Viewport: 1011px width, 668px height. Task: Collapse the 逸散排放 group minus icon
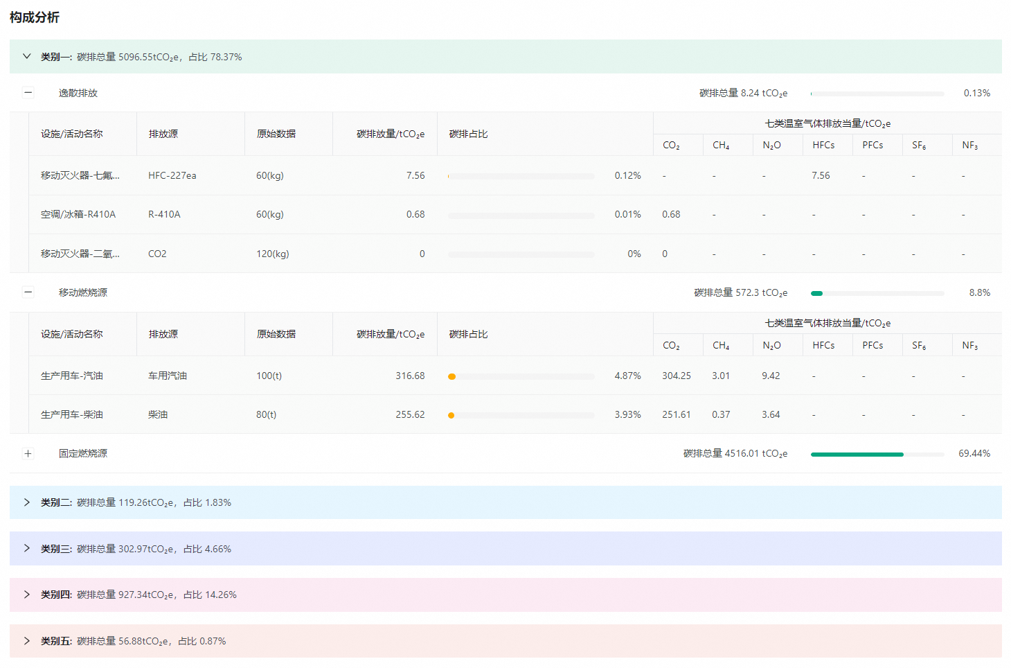click(28, 92)
